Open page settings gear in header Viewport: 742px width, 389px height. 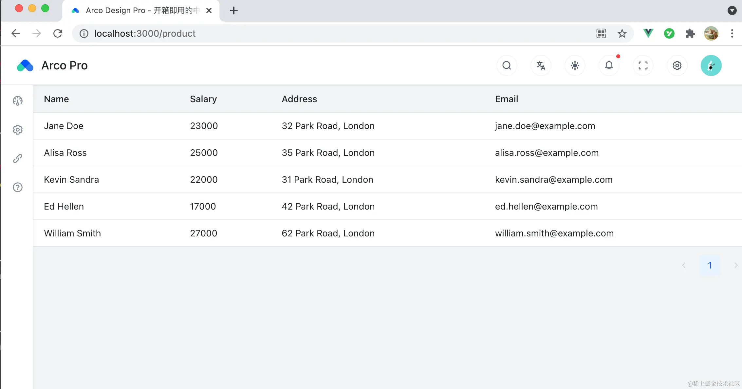tap(677, 65)
